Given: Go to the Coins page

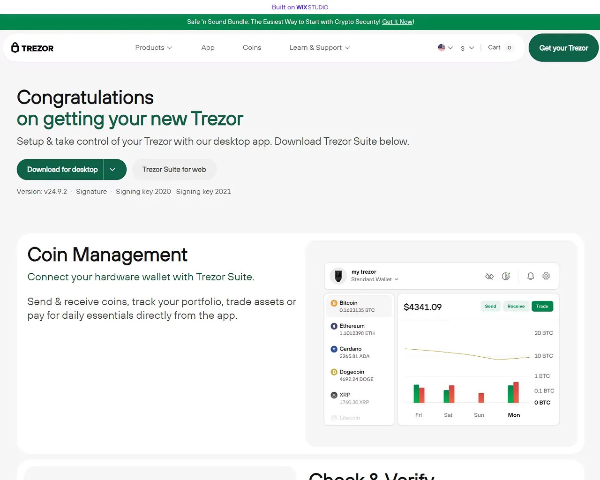Looking at the screenshot, I should pos(252,48).
